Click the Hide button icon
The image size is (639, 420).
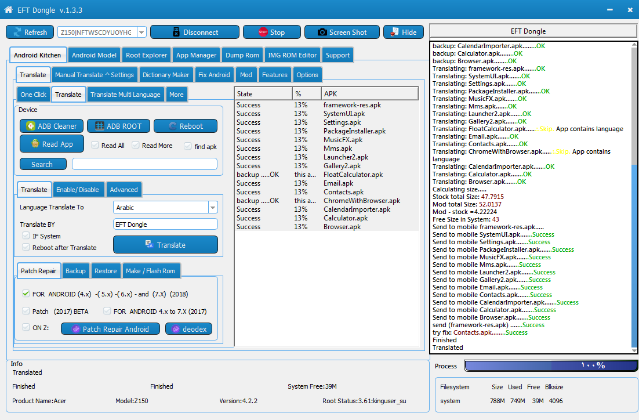click(394, 32)
